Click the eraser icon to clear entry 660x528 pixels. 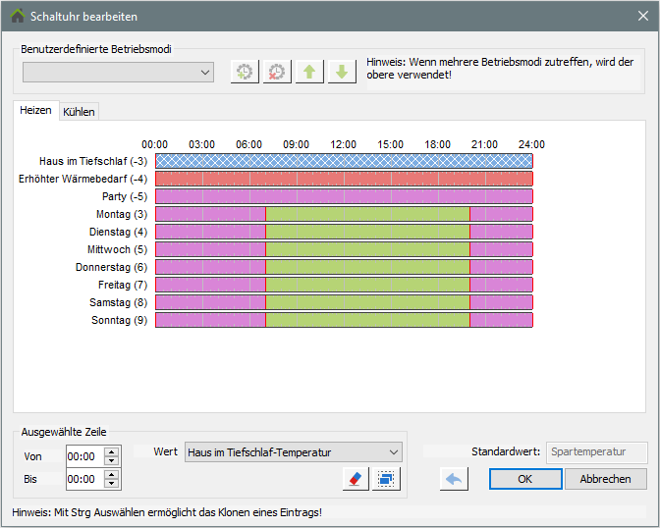pyautogui.click(x=355, y=478)
